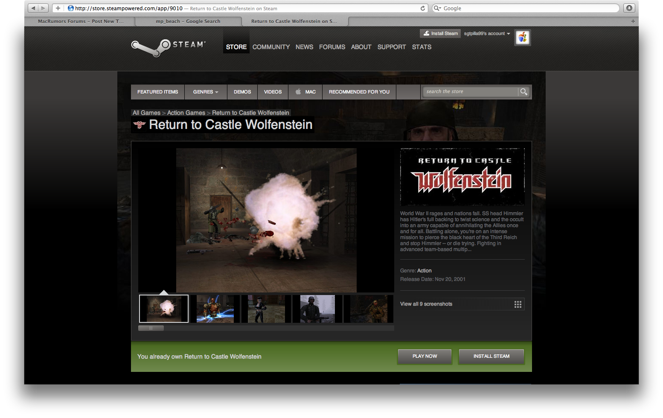Screen dimensions: 663x418
Task: Click the Action Games breadcrumb link
Action: [x=186, y=113]
